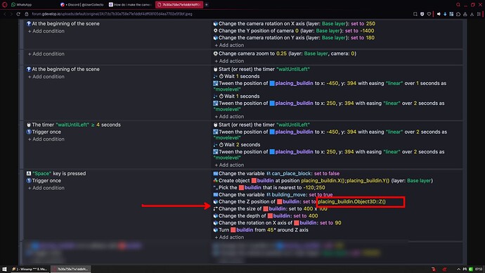The height and width of the screenshot is (273, 485).
Task: Open browser downloads via the tray arrow icon
Action: pyautogui.click(x=472, y=14)
